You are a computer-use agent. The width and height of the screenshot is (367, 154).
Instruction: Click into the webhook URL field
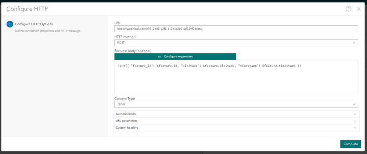point(236,29)
